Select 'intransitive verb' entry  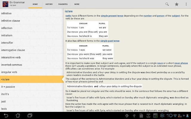pyautogui.click(x=32, y=57)
